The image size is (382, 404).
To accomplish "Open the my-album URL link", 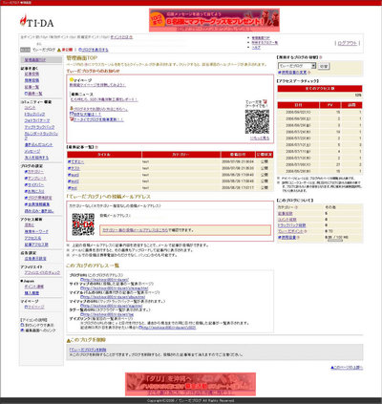I will pyautogui.click(x=115, y=297).
